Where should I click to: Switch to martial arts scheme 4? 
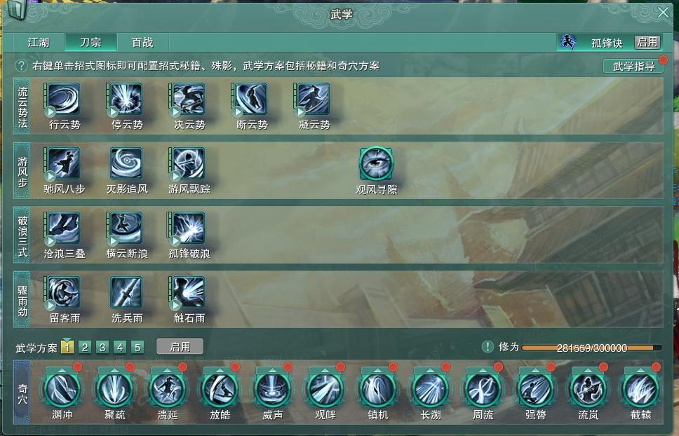click(120, 348)
